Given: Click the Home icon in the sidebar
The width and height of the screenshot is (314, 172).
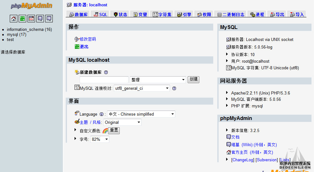Looking at the screenshot, I should tap(14, 19).
